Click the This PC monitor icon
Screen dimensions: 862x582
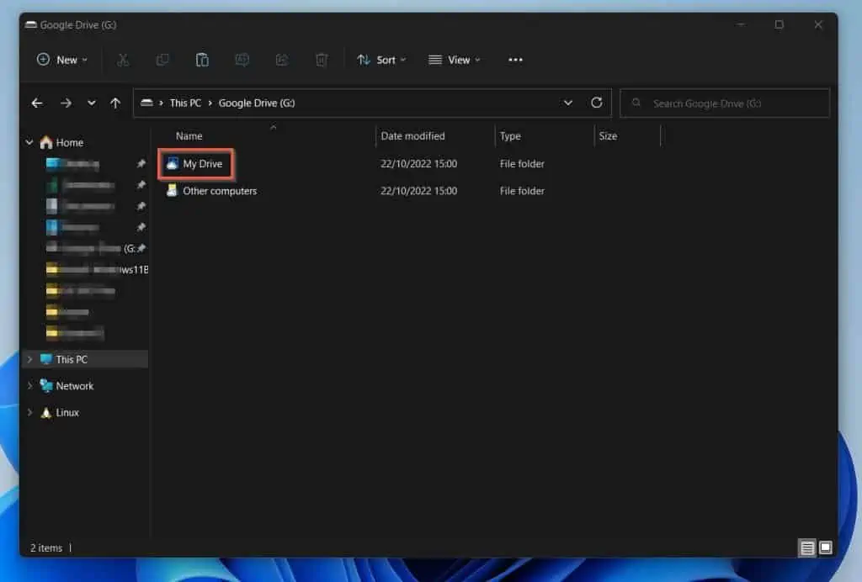(46, 360)
